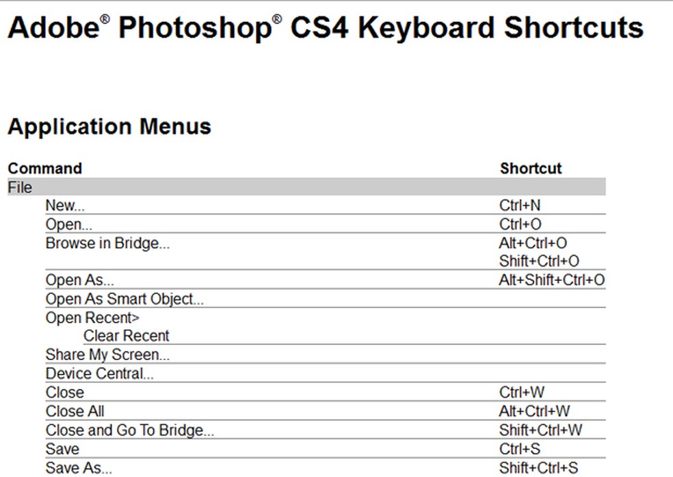673x477 pixels.
Task: Click the New... command entry
Action: click(x=65, y=206)
